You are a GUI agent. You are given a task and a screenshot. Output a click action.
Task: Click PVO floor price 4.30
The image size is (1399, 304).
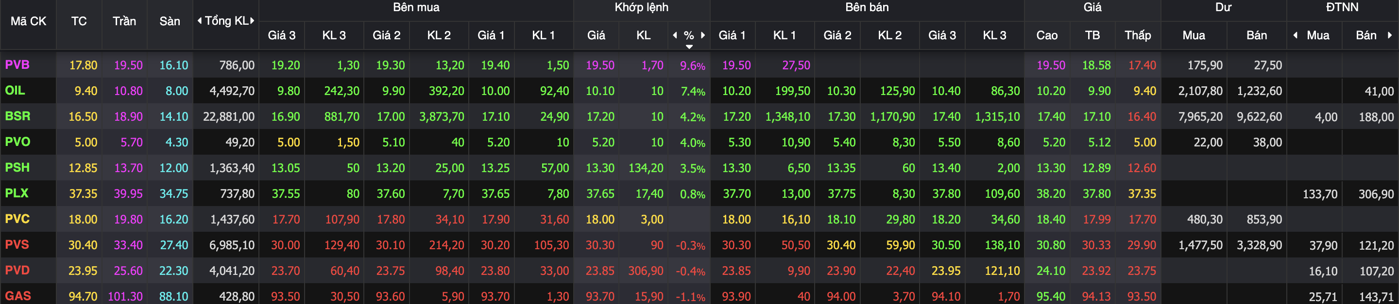(x=176, y=143)
